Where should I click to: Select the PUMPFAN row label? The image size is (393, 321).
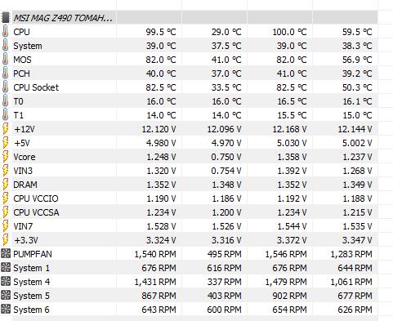33,254
